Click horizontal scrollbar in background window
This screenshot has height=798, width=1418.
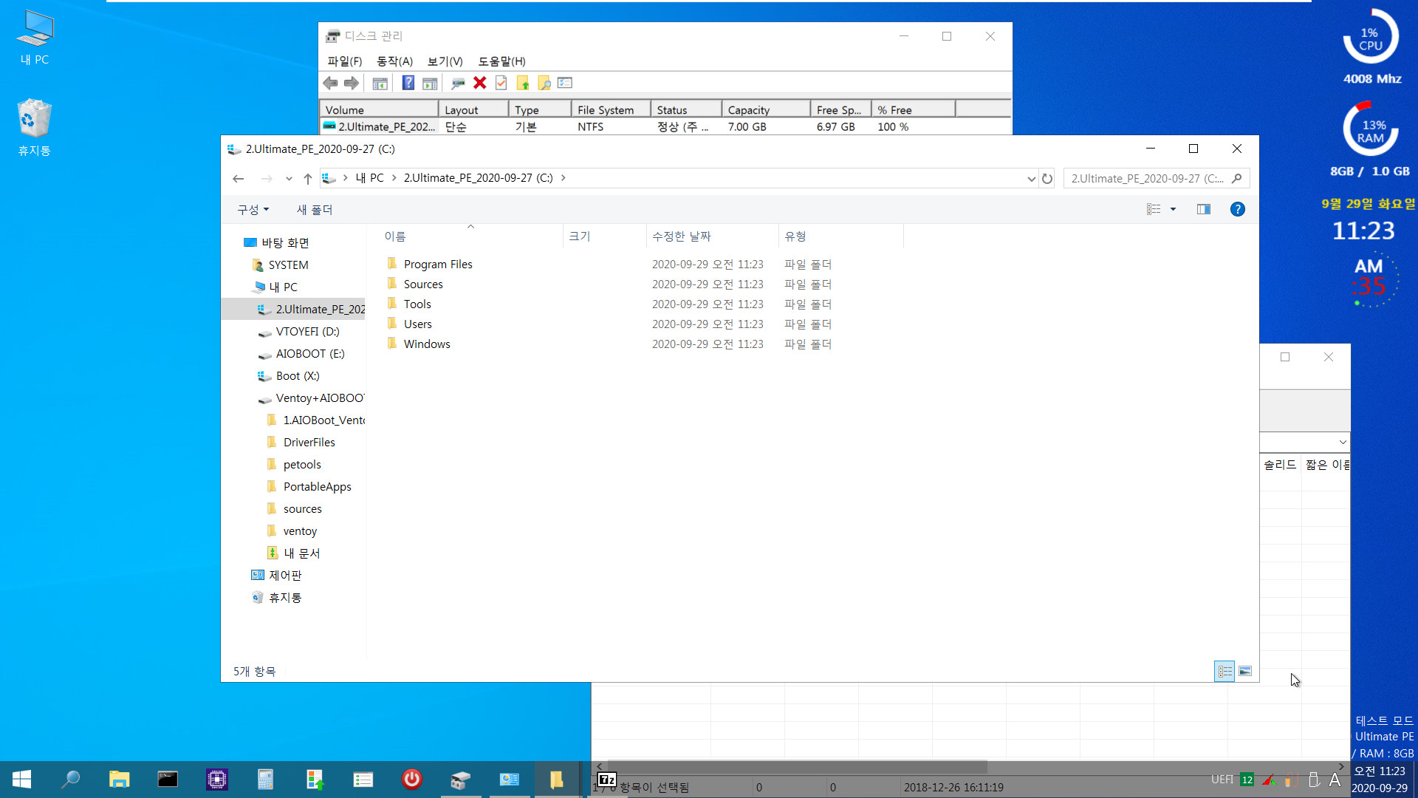[x=798, y=767]
